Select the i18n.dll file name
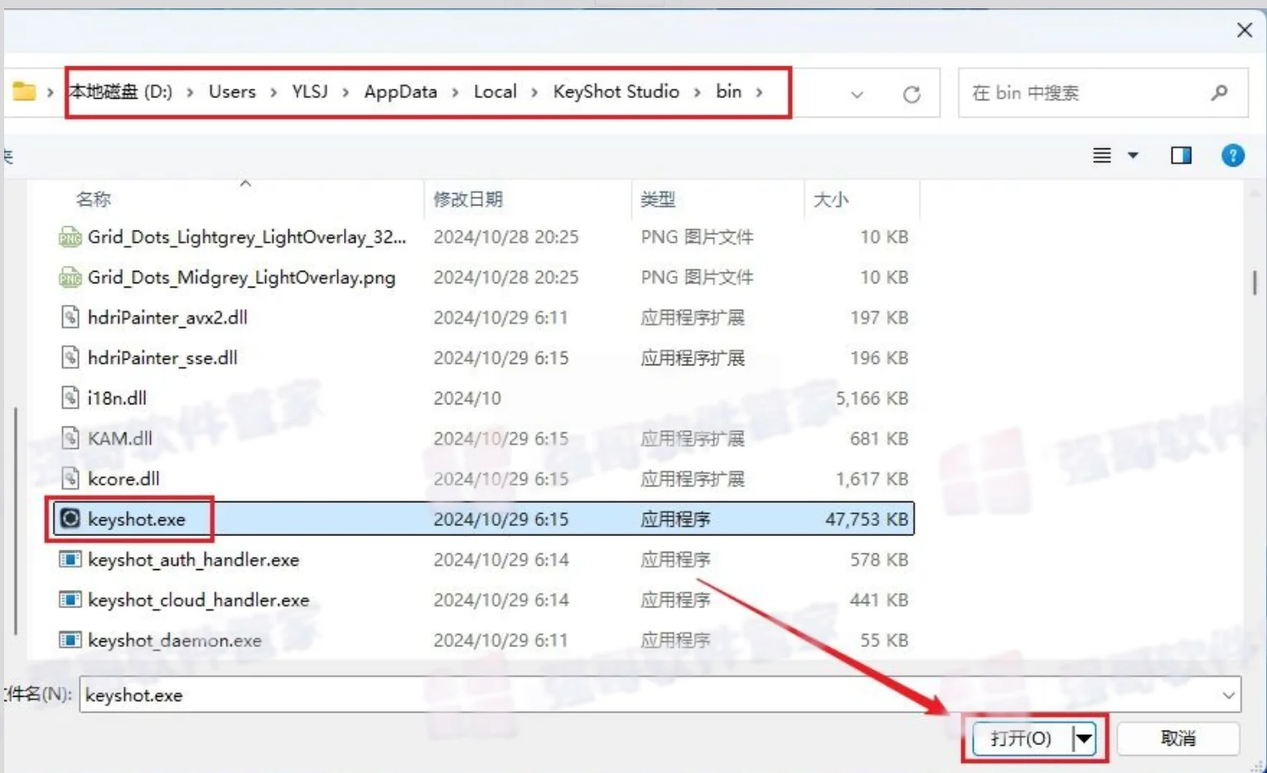The image size is (1267, 773). [117, 399]
